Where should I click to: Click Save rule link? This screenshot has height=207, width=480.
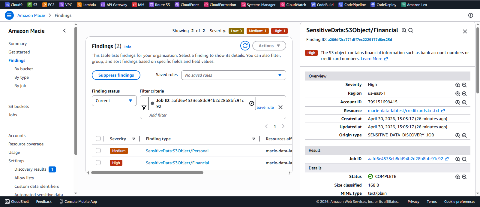click(265, 107)
